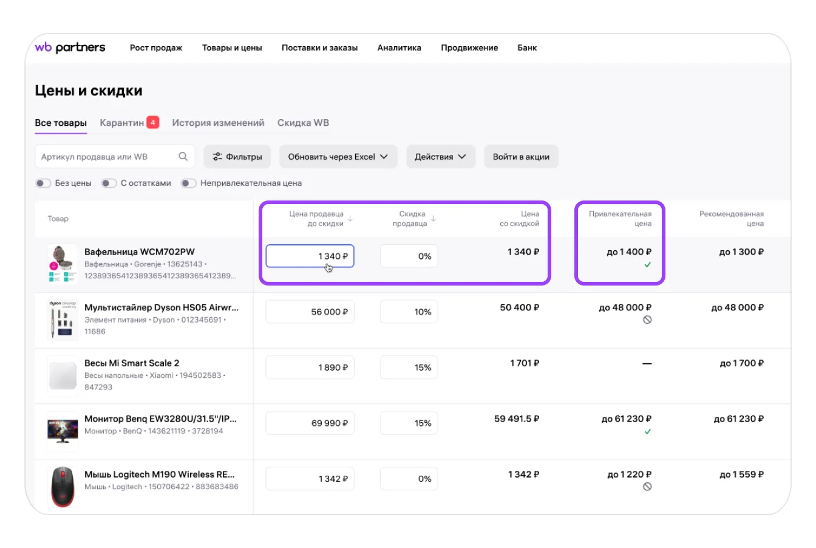Click green checkmark under до 1 400 ₽
The height and width of the screenshot is (548, 816).
tap(647, 265)
